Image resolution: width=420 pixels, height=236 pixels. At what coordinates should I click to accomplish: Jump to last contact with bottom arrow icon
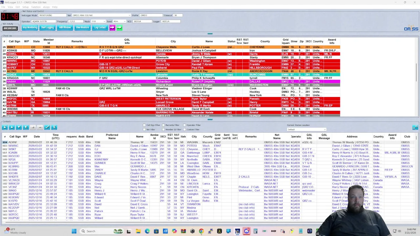pos(26,127)
